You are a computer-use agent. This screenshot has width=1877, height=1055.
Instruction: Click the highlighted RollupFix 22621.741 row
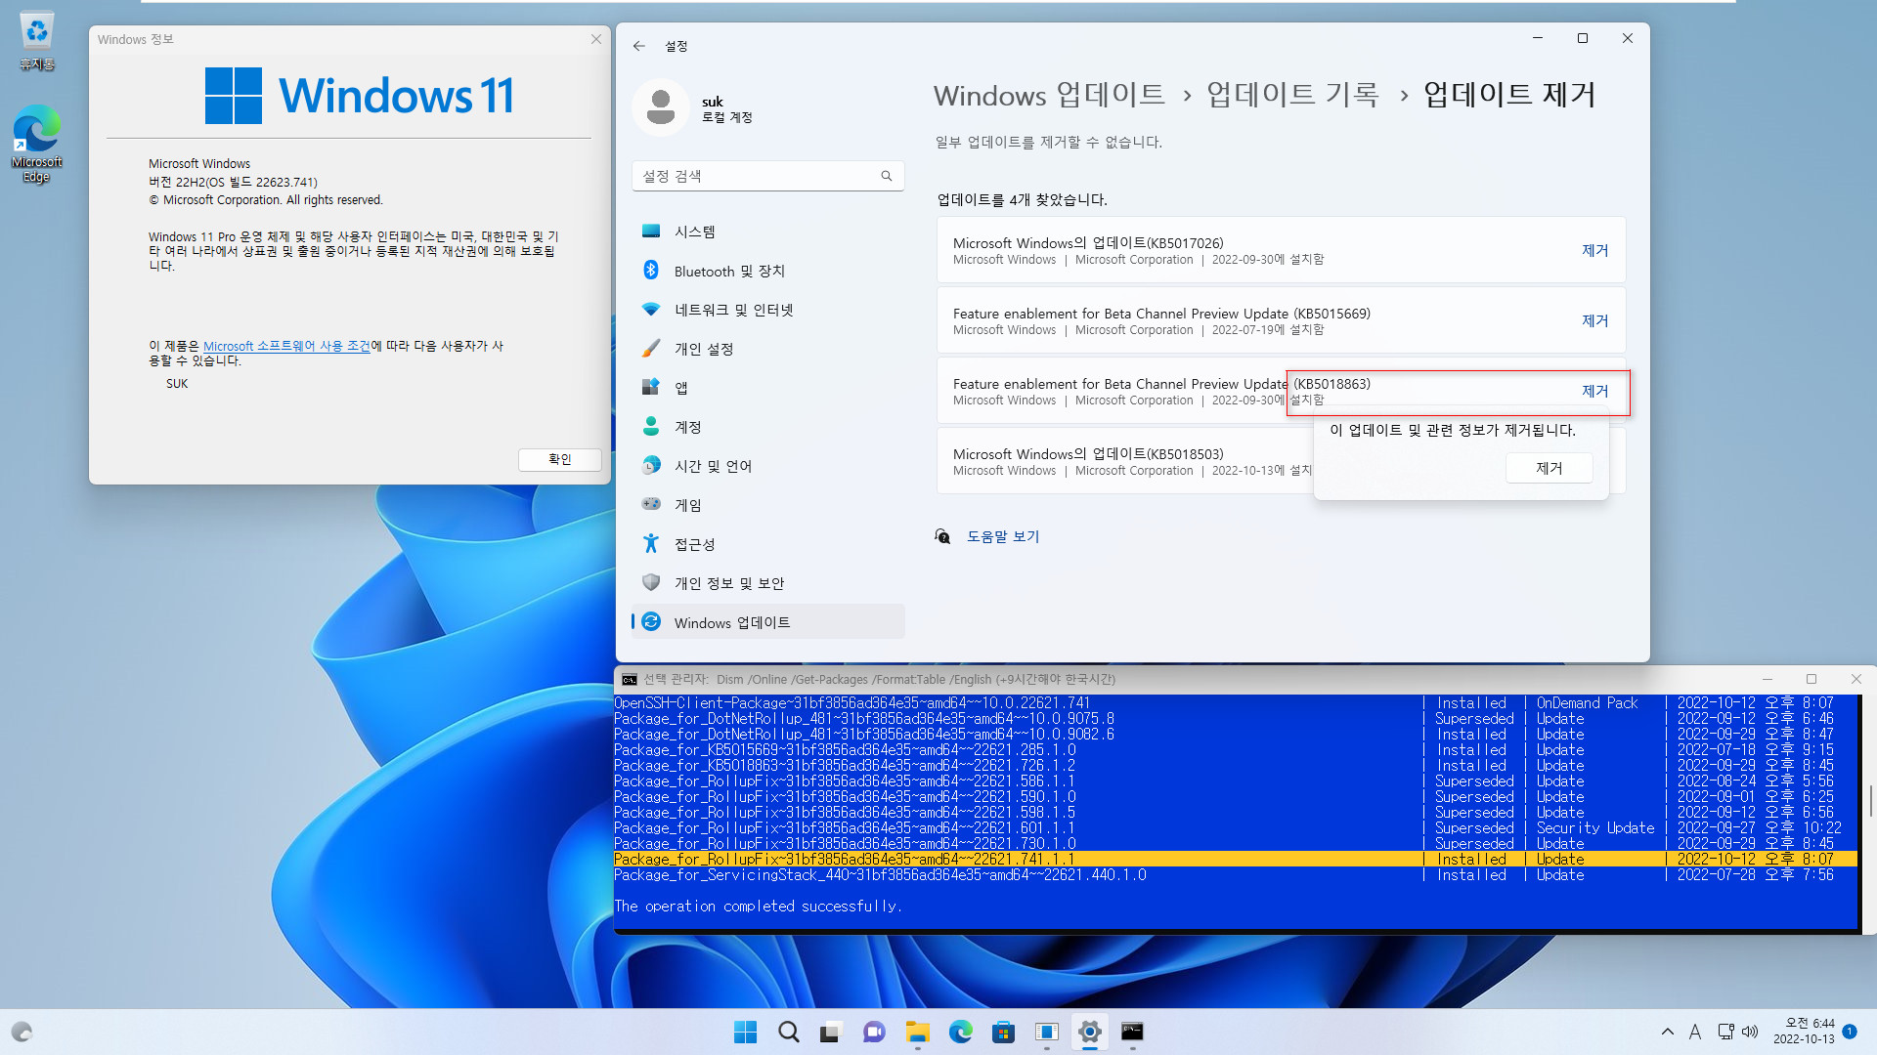coord(1236,860)
